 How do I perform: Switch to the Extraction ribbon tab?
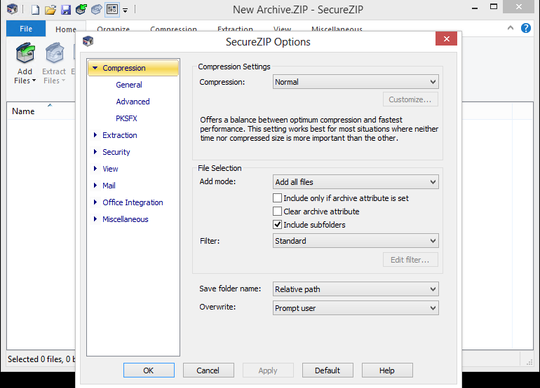click(x=235, y=29)
